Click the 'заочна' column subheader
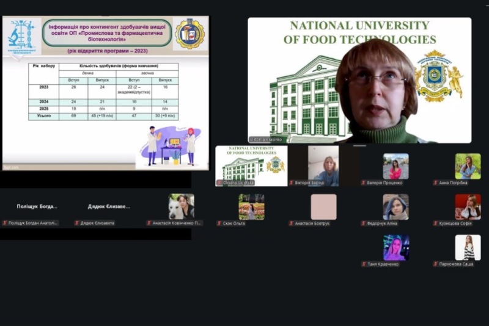 147,73
